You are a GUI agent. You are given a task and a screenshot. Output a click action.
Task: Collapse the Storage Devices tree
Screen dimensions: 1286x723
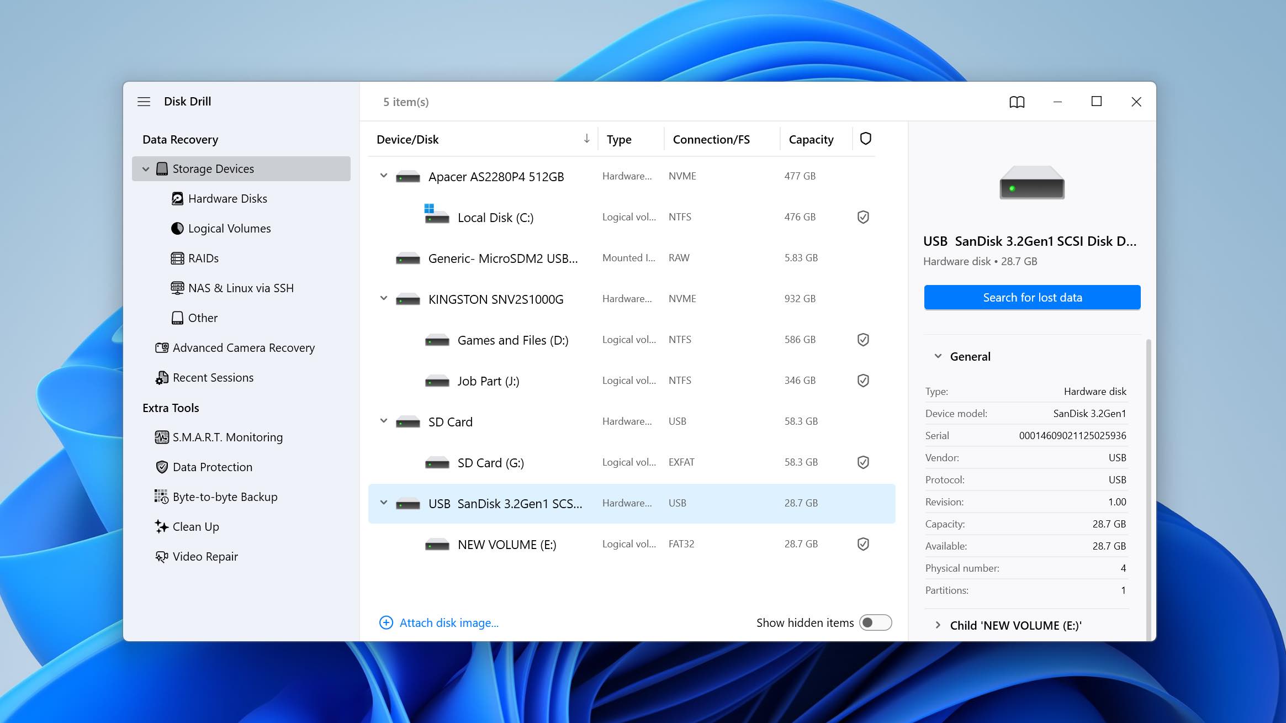tap(146, 169)
